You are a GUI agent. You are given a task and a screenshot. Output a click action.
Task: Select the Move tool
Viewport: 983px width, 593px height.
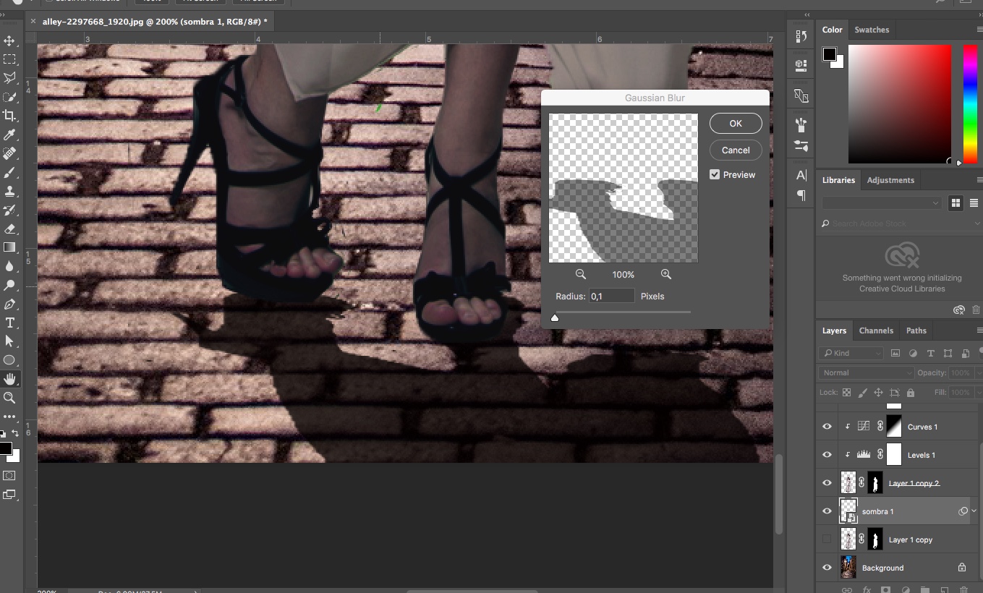click(9, 40)
